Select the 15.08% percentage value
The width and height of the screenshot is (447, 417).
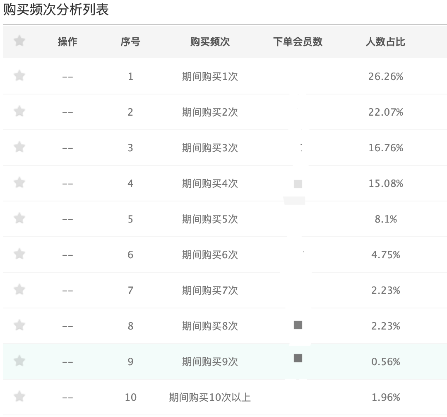point(386,184)
